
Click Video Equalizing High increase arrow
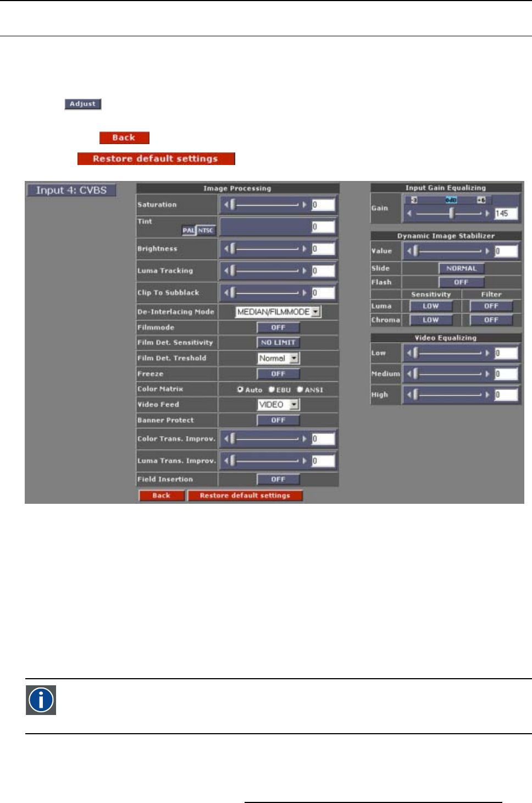tap(487, 394)
